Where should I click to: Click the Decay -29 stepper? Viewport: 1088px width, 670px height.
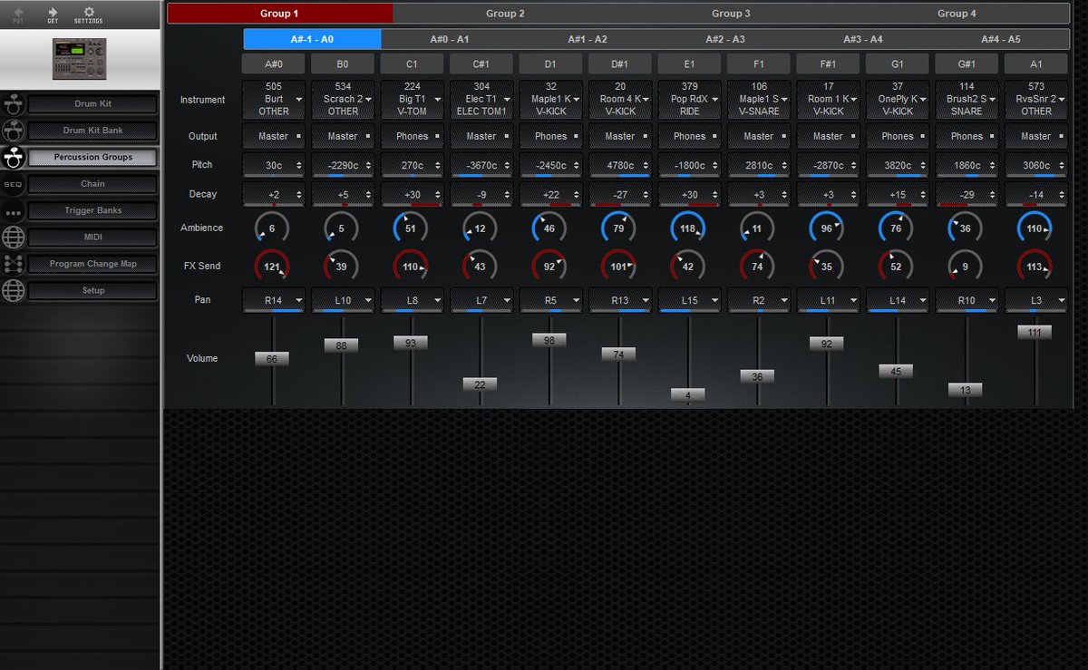[967, 195]
